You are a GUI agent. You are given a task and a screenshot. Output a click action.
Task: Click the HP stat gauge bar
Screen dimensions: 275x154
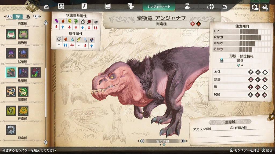[255, 32]
